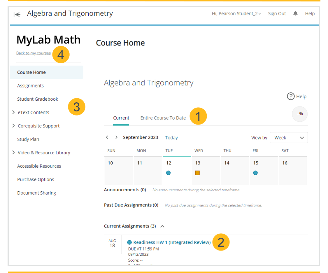328x273 pixels.
Task: Click the September 2023 month label
Action: pos(141,137)
